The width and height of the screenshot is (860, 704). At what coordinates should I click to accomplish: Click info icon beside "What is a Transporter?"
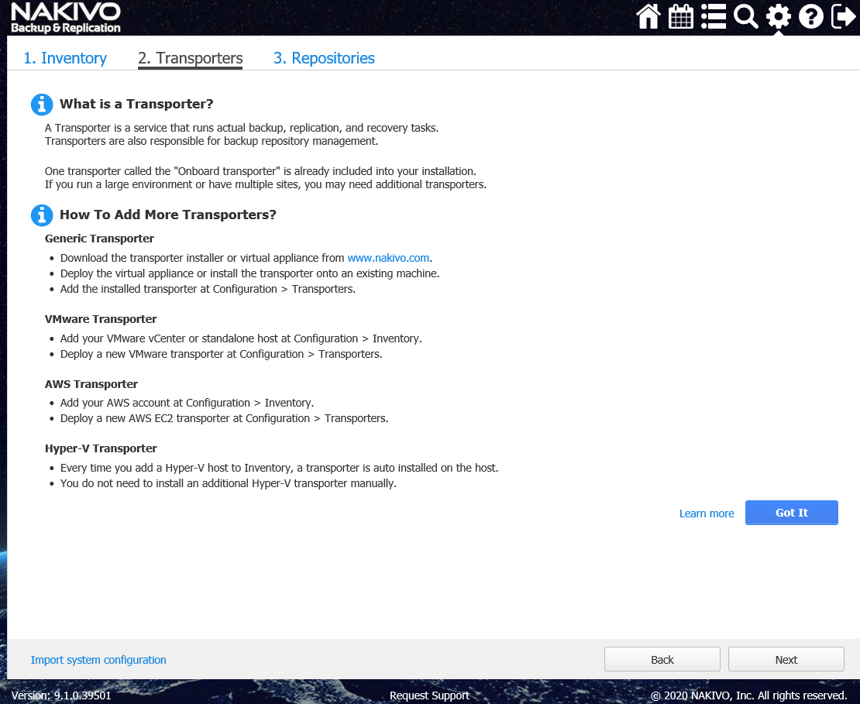click(x=42, y=105)
